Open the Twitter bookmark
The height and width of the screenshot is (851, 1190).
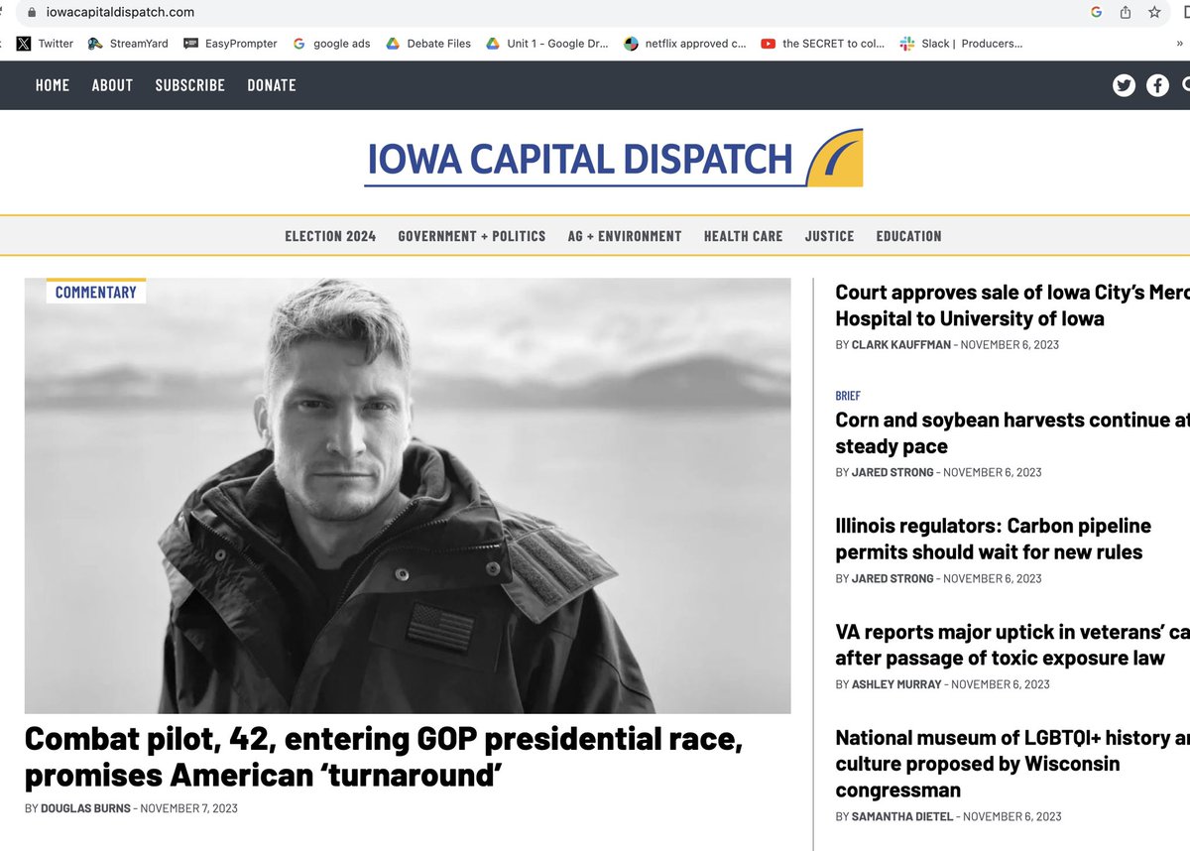click(x=45, y=44)
